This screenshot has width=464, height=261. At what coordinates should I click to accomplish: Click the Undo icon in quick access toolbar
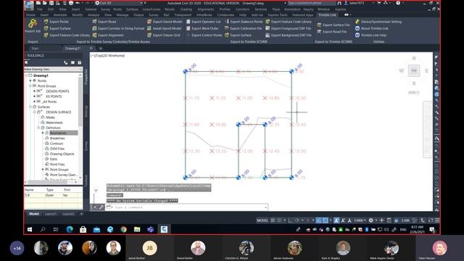point(78,3)
